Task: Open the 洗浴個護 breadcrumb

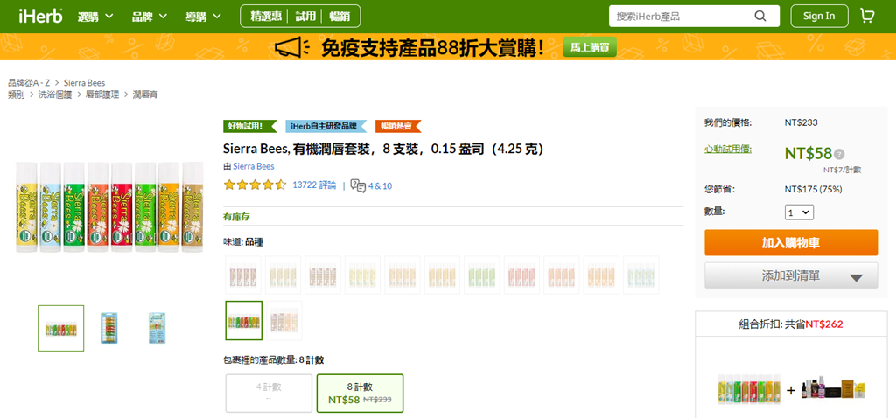Action: pos(55,94)
